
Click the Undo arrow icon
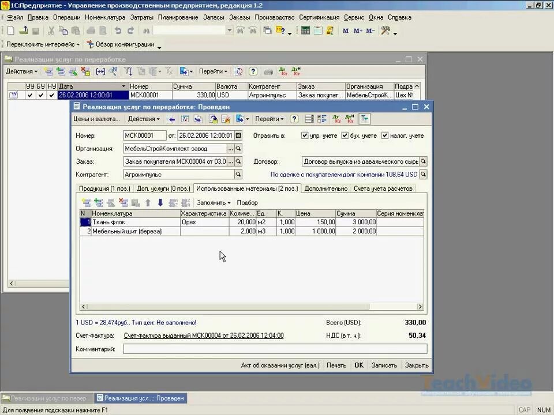point(118,31)
